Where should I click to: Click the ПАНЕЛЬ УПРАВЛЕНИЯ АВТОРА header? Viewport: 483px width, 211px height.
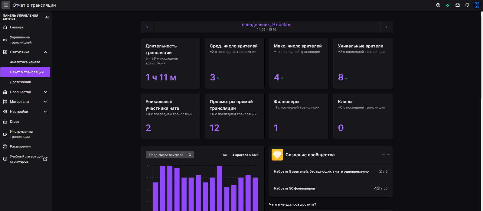point(21,17)
